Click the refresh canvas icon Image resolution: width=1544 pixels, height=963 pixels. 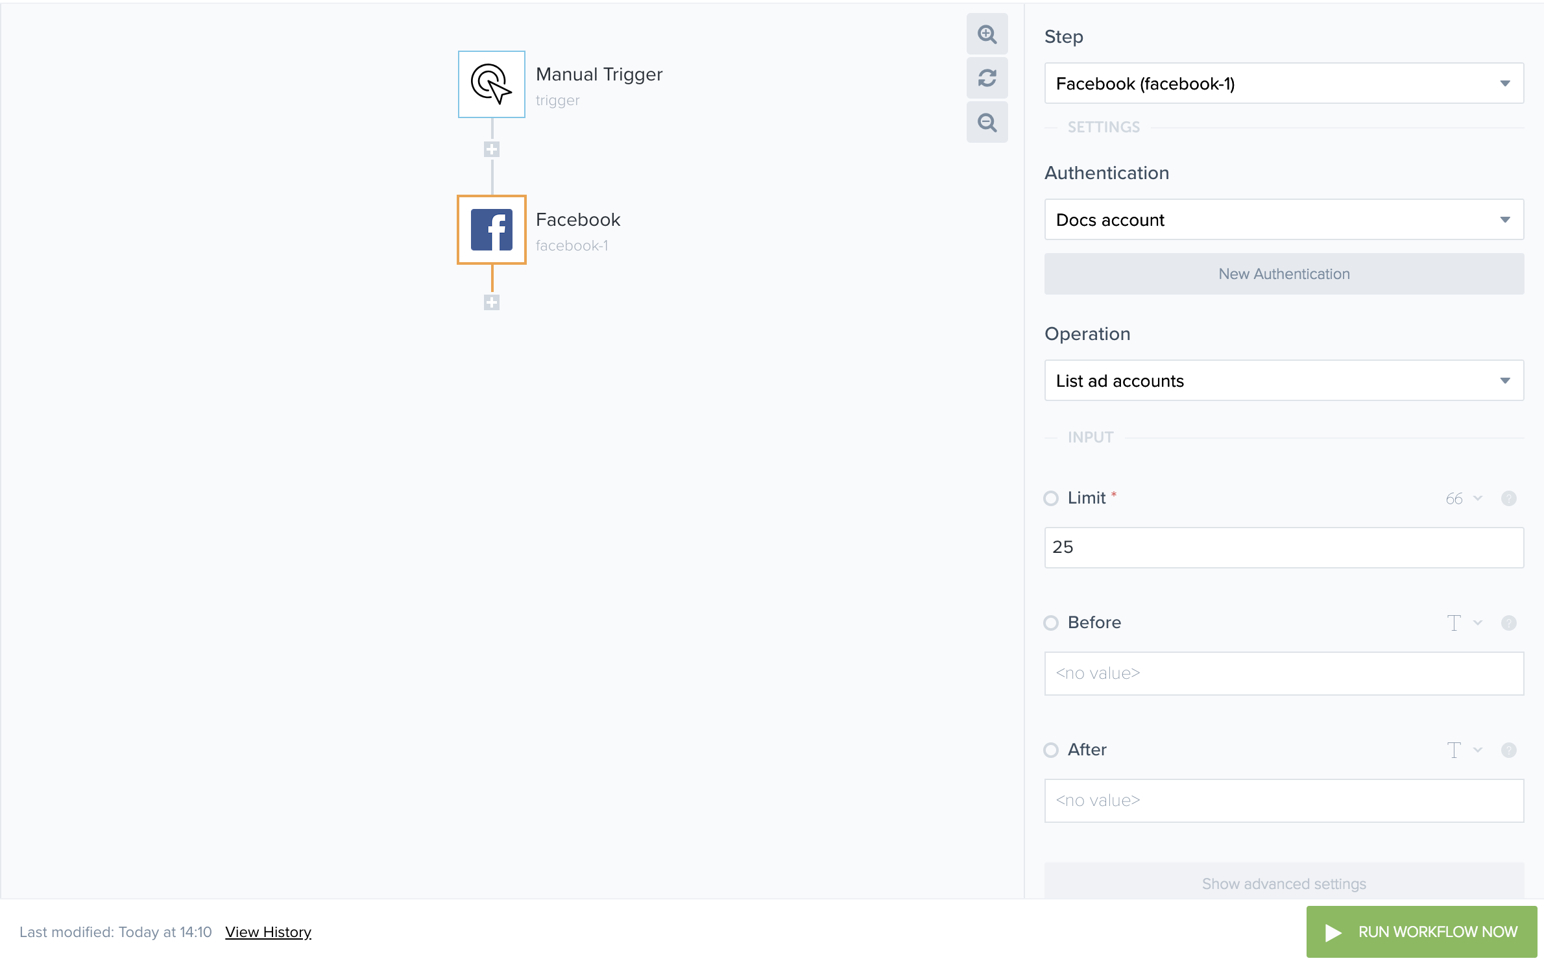[987, 79]
